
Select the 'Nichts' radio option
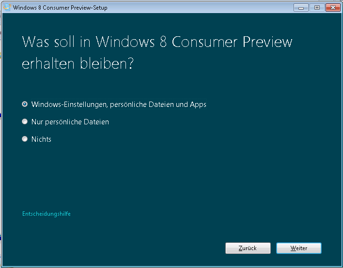click(25, 139)
